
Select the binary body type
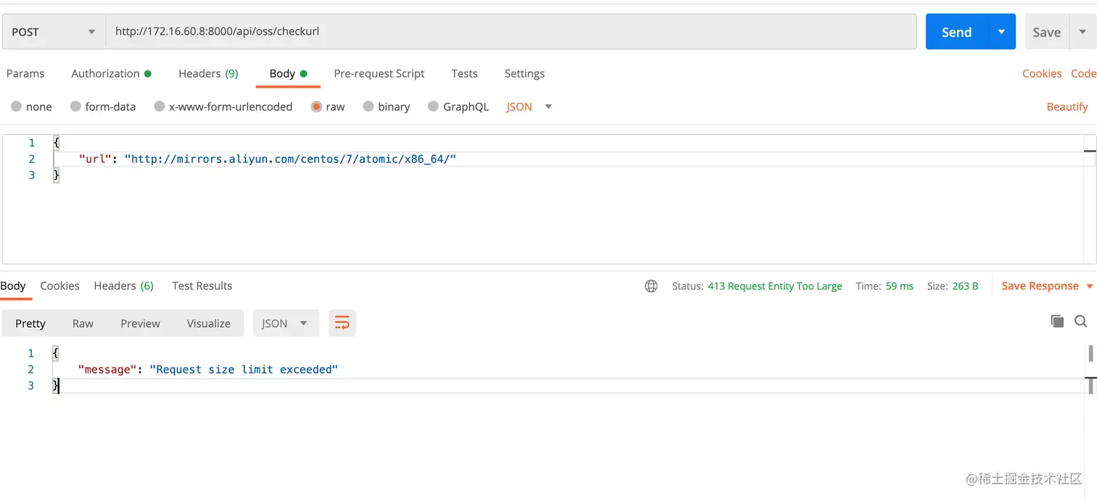pyautogui.click(x=387, y=107)
